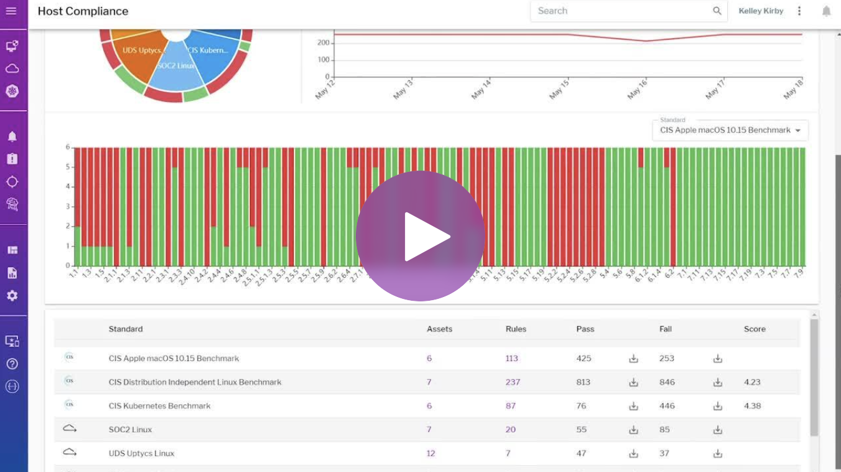Image resolution: width=841 pixels, height=472 pixels.
Task: Select the CIS Apple macOS 10.15 Benchmark row
Action: (427, 359)
